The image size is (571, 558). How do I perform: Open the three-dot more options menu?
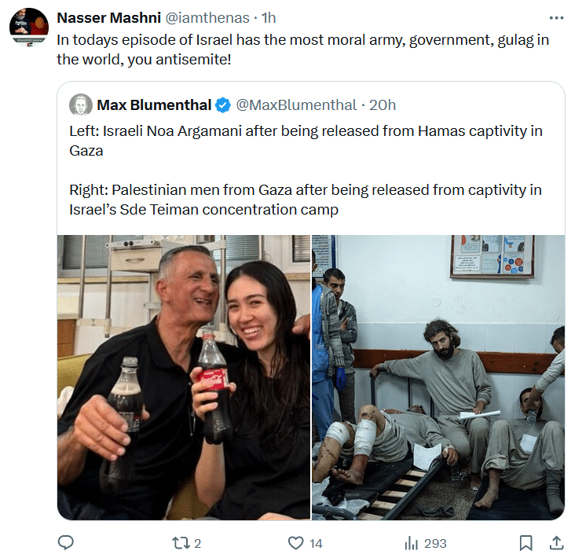[x=556, y=18]
